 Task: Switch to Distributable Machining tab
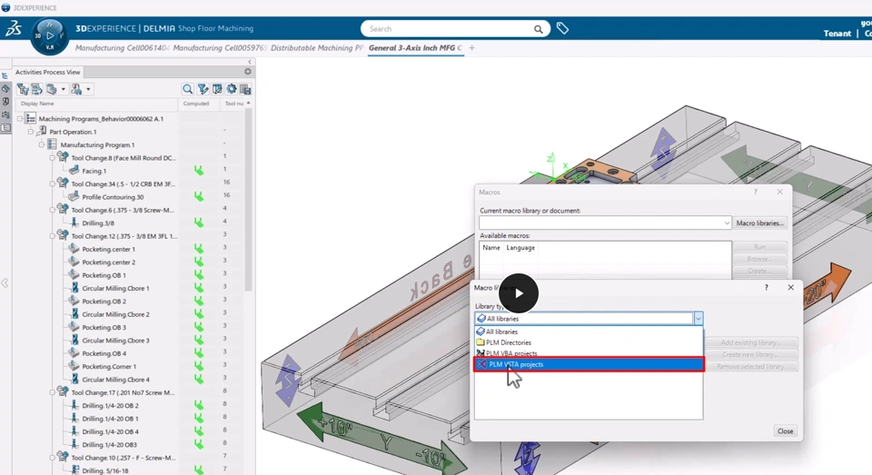click(x=317, y=48)
